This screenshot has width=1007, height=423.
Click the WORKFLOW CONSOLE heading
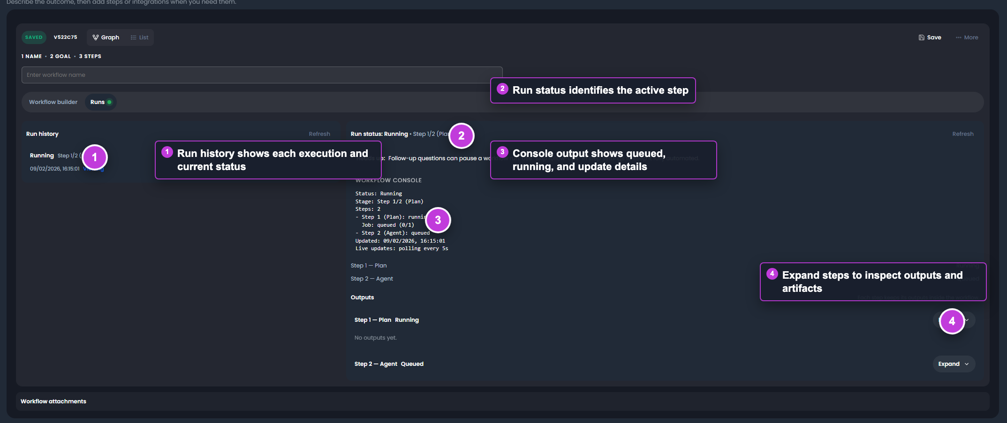(x=388, y=180)
